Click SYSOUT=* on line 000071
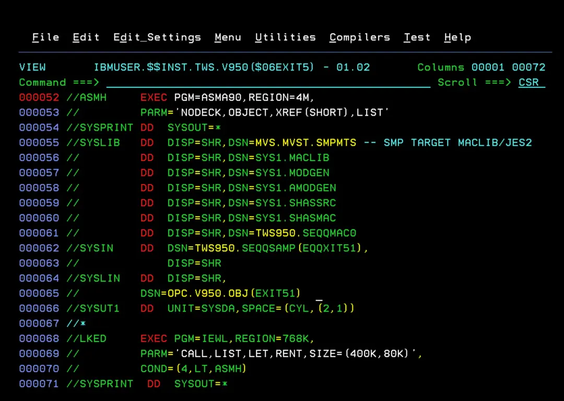564x401 pixels. click(x=201, y=384)
